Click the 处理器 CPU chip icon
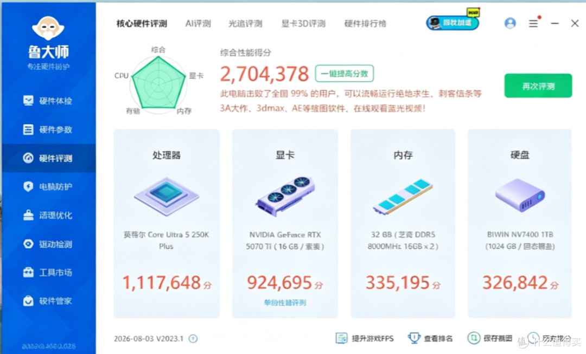586x354 pixels. coord(167,196)
